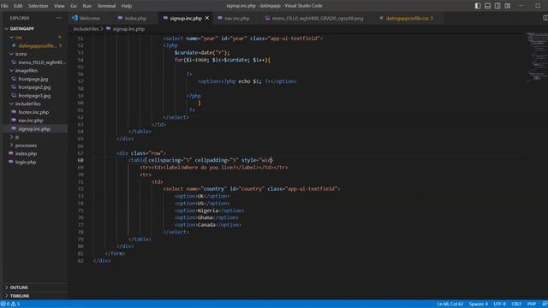Collapse the DATINGAPP root folder
Screen dimensions: 548x308
click(6, 28)
